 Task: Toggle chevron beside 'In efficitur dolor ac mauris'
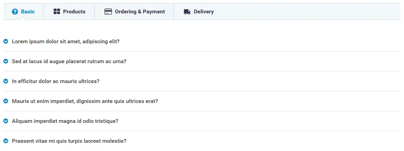tap(6, 81)
